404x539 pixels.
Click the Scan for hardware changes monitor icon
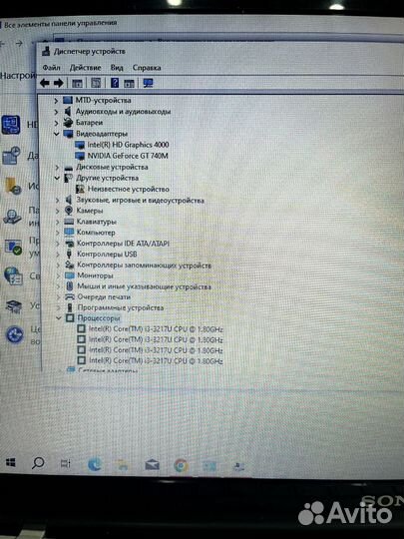click(149, 83)
